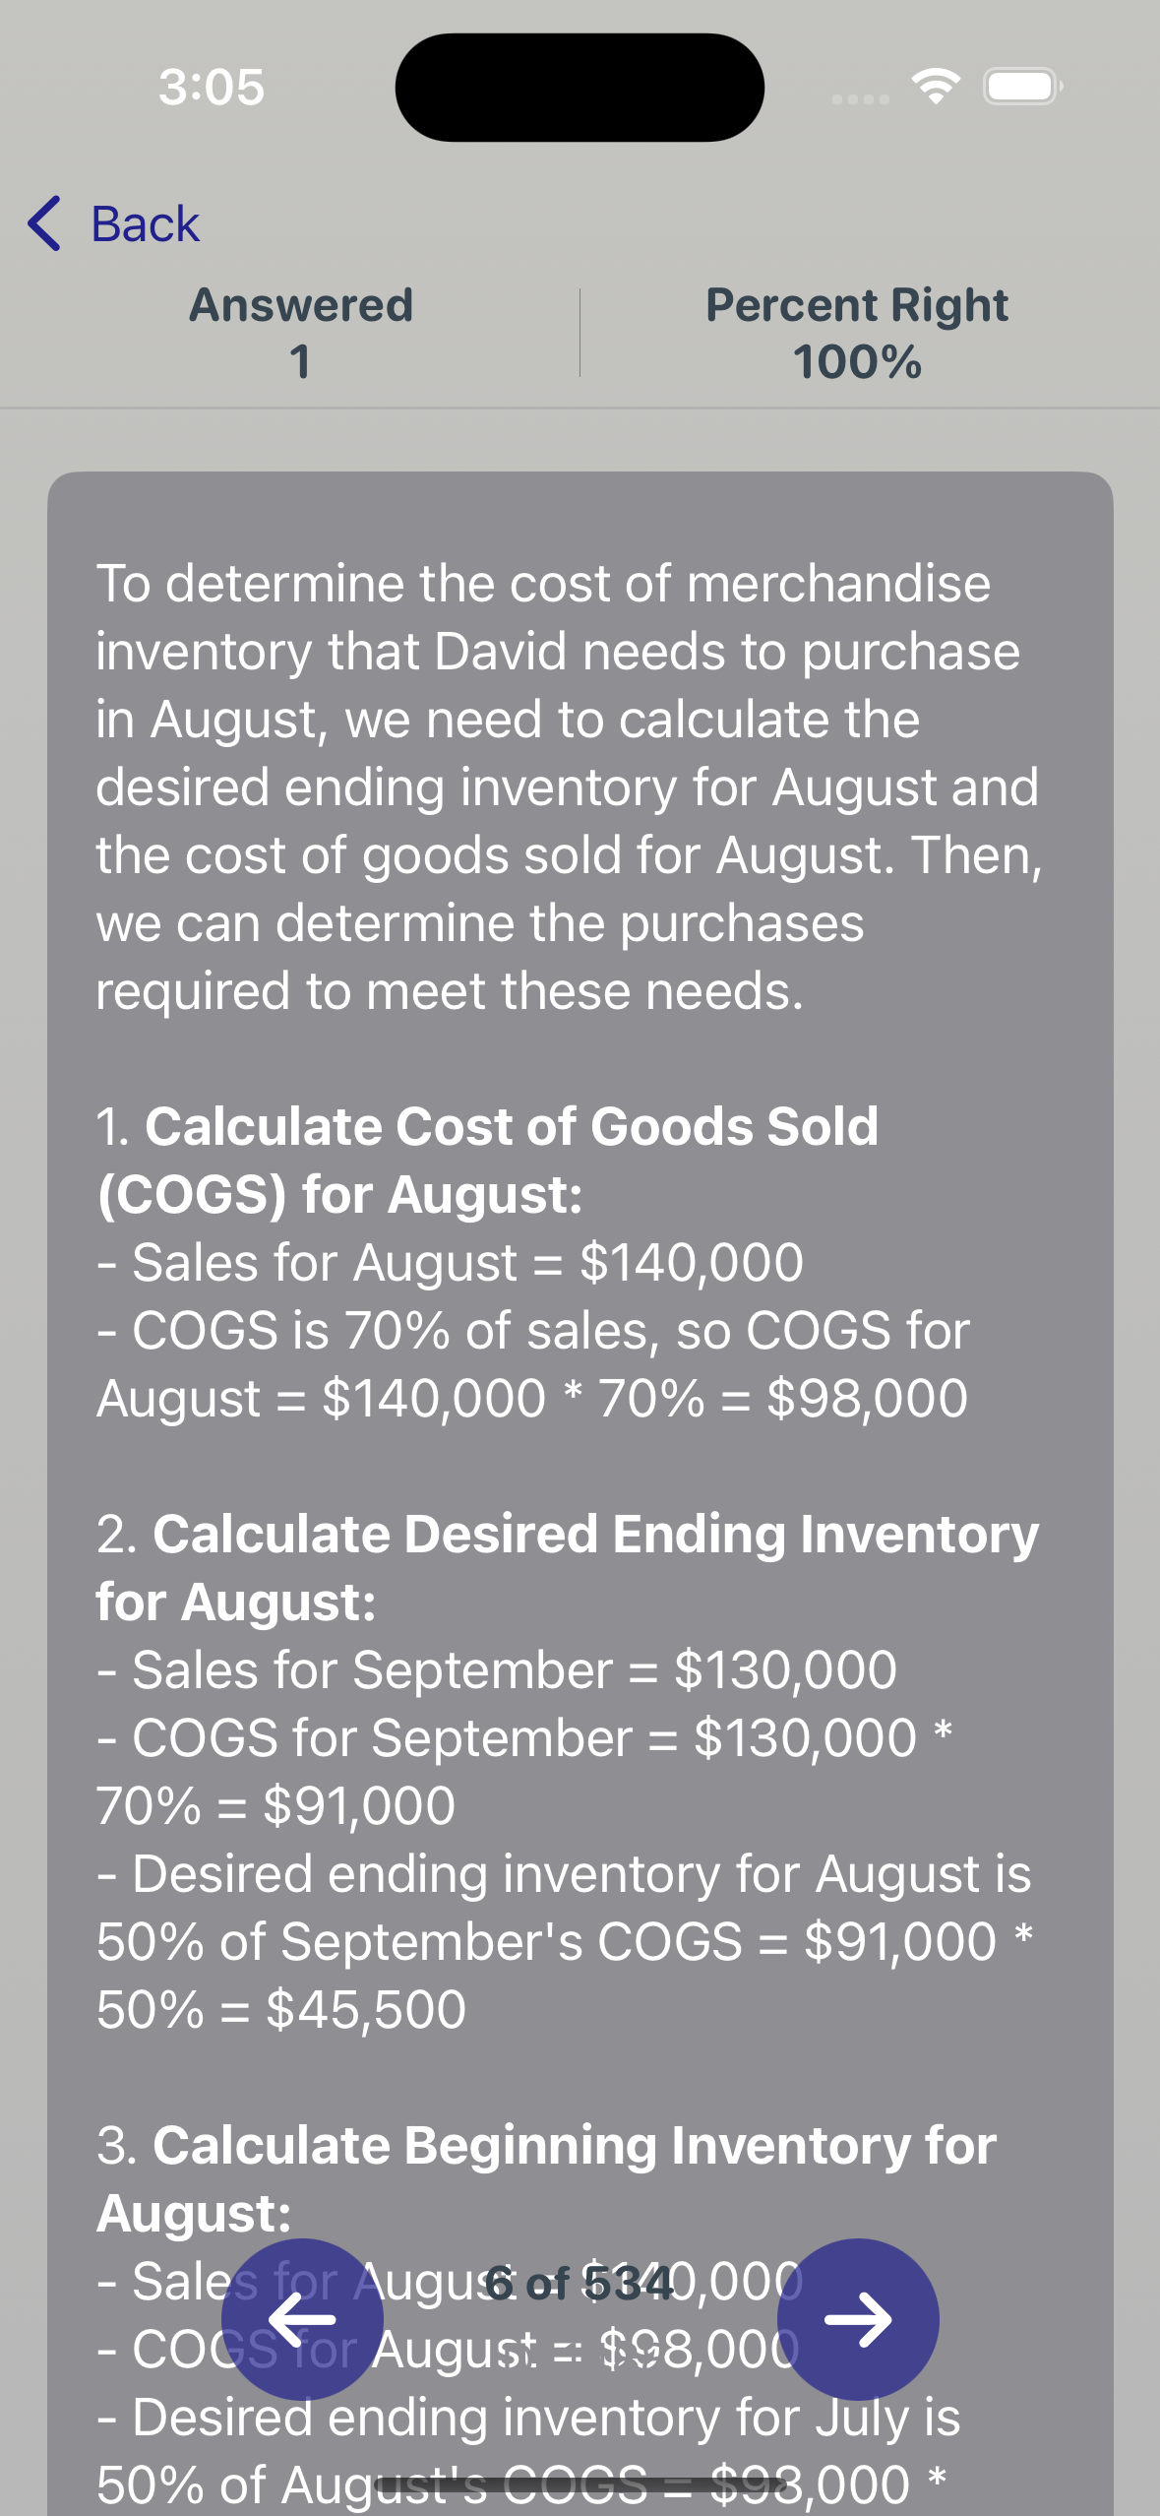Image resolution: width=1160 pixels, height=2516 pixels.
Task: Tap the 'Sales for August = $140,000' line
Action: 450,1263
